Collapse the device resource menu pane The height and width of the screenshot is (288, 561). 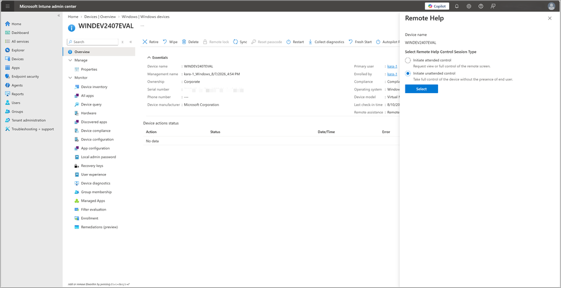[131, 42]
